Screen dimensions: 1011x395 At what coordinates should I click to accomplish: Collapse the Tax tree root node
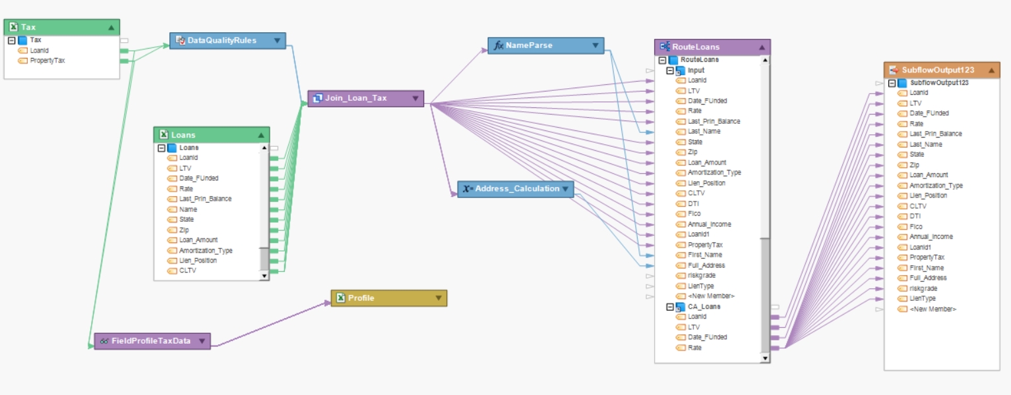12,40
